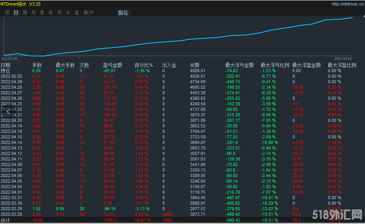The width and height of the screenshot is (365, 224).
Task: Click the 盈亏金额 column header
Action: (x=112, y=65)
